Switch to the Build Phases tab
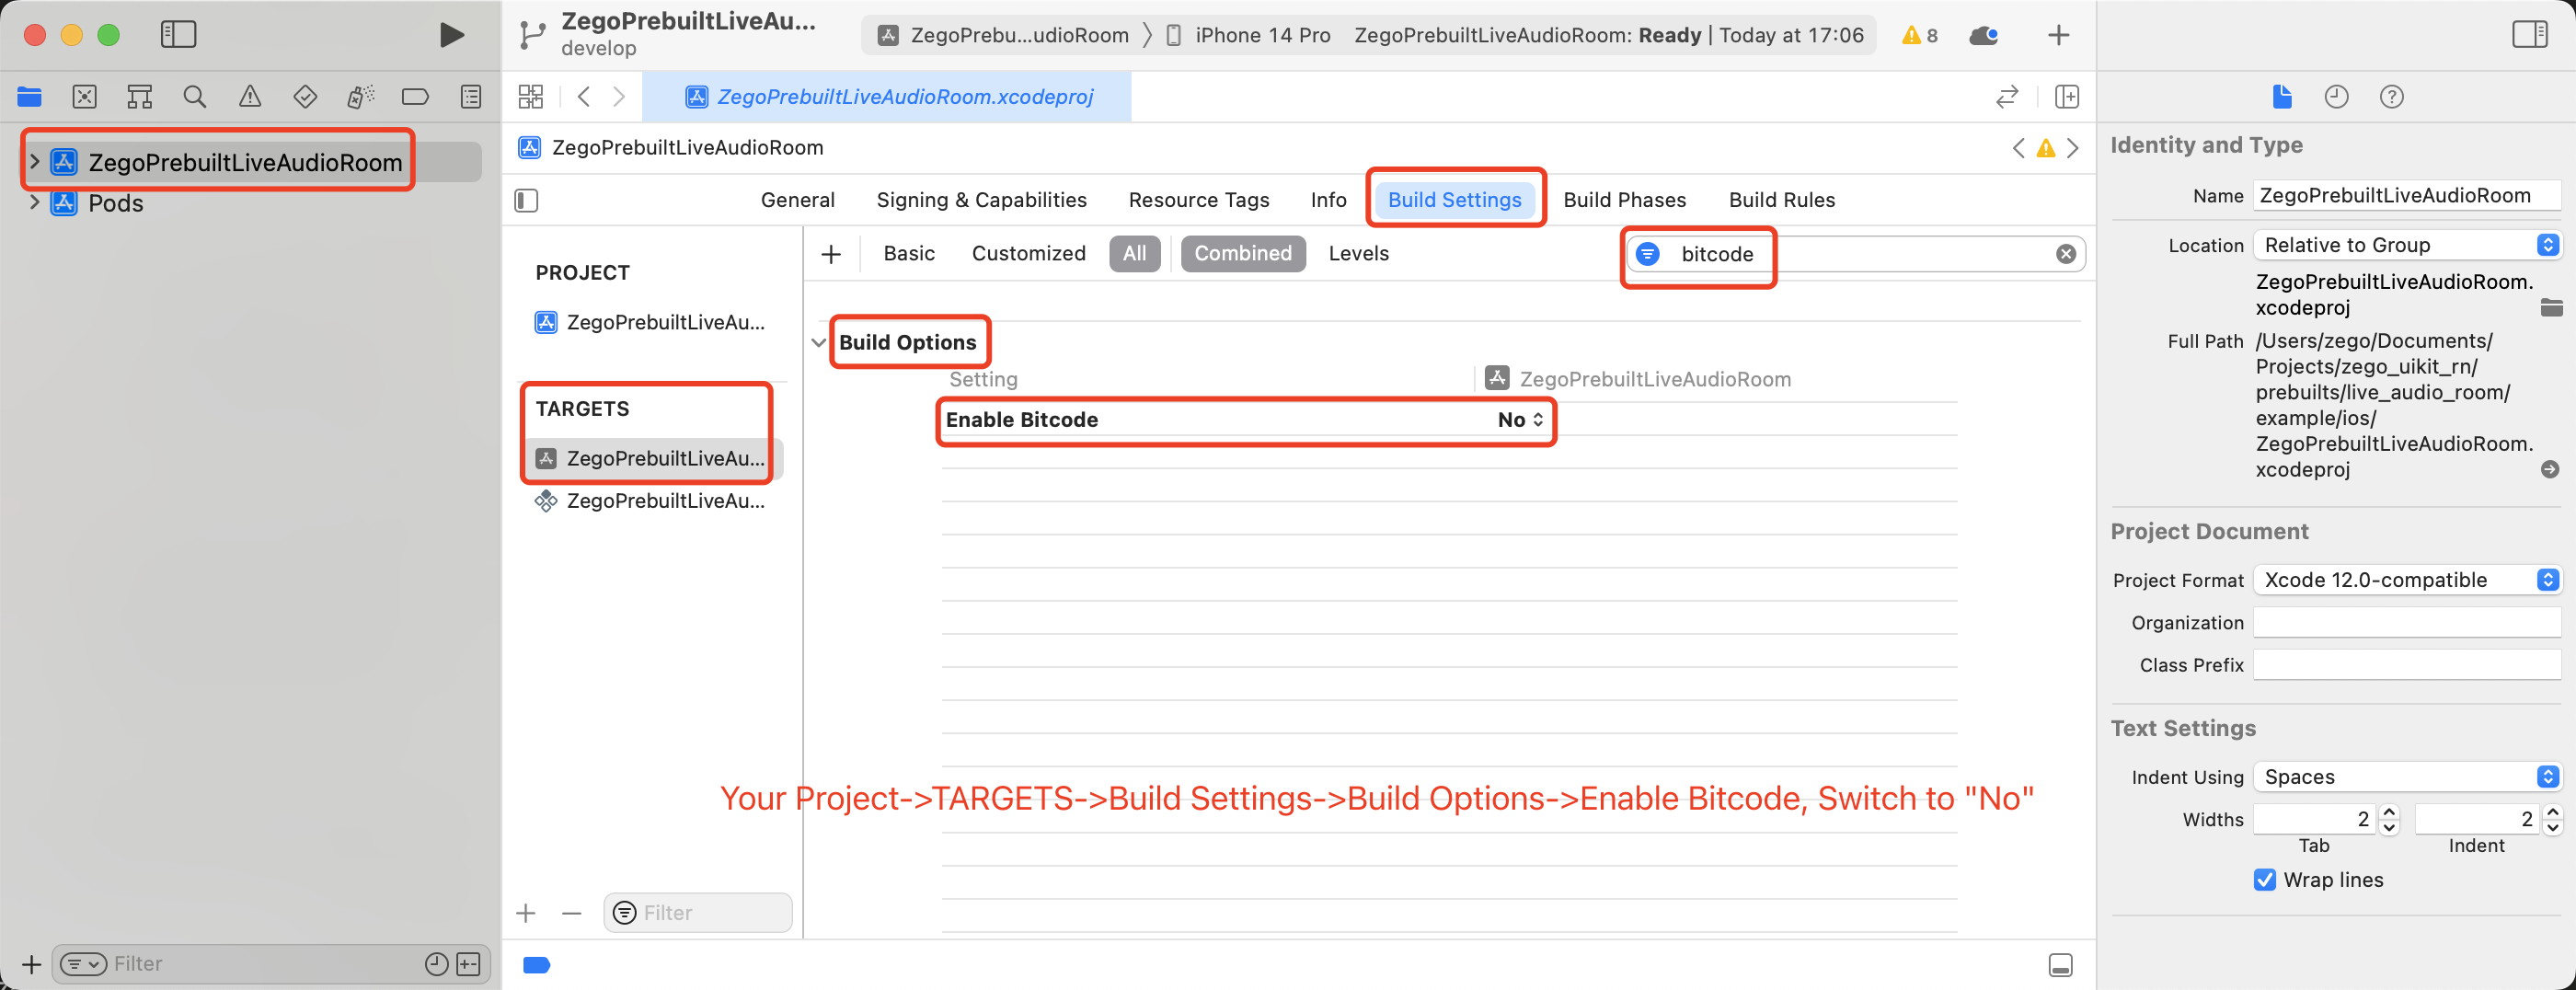 1624,200
